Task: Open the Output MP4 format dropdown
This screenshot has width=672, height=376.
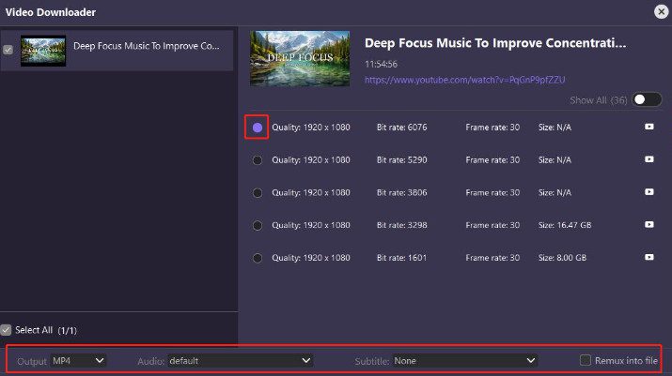Action: (x=78, y=360)
